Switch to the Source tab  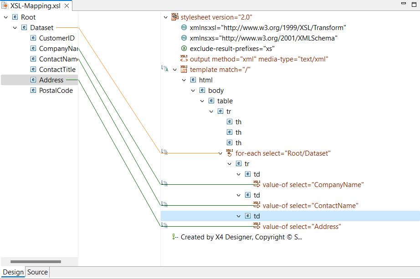(37, 272)
